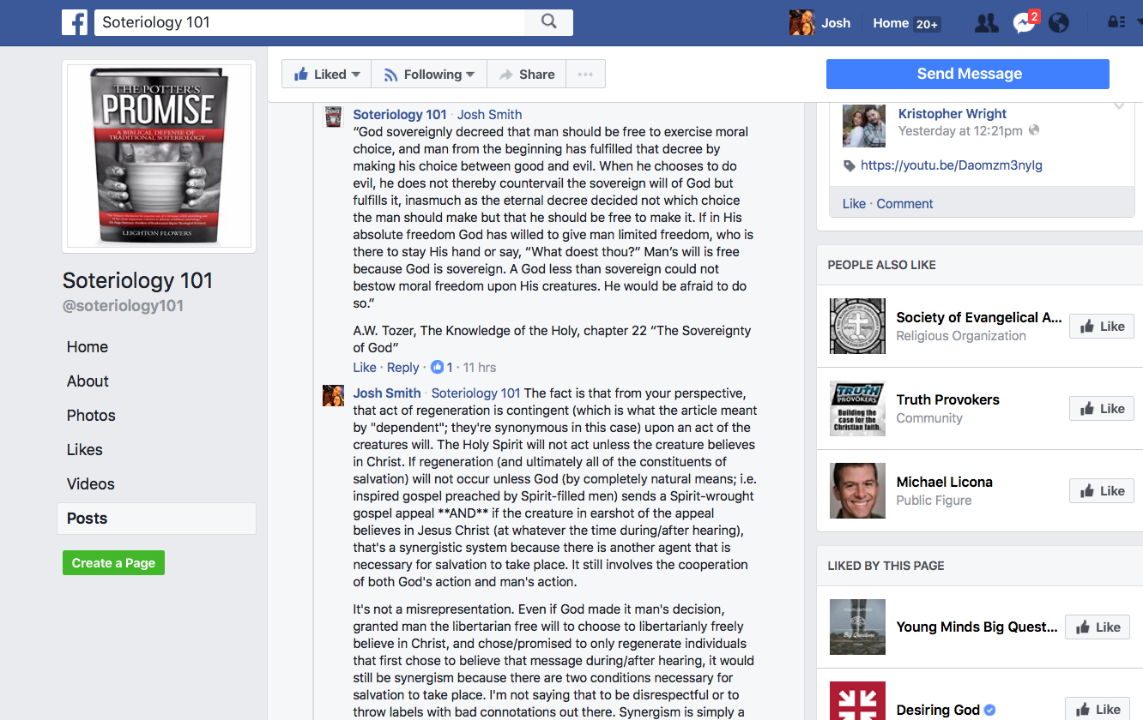Open the About section in sidebar

click(88, 381)
